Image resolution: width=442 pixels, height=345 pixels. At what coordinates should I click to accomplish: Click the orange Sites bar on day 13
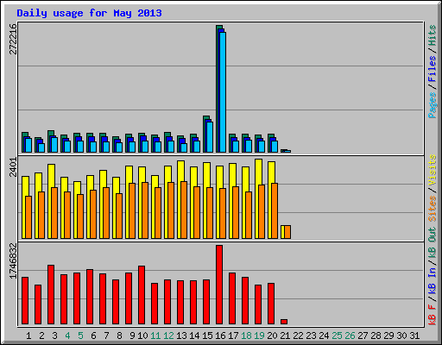[184, 210]
